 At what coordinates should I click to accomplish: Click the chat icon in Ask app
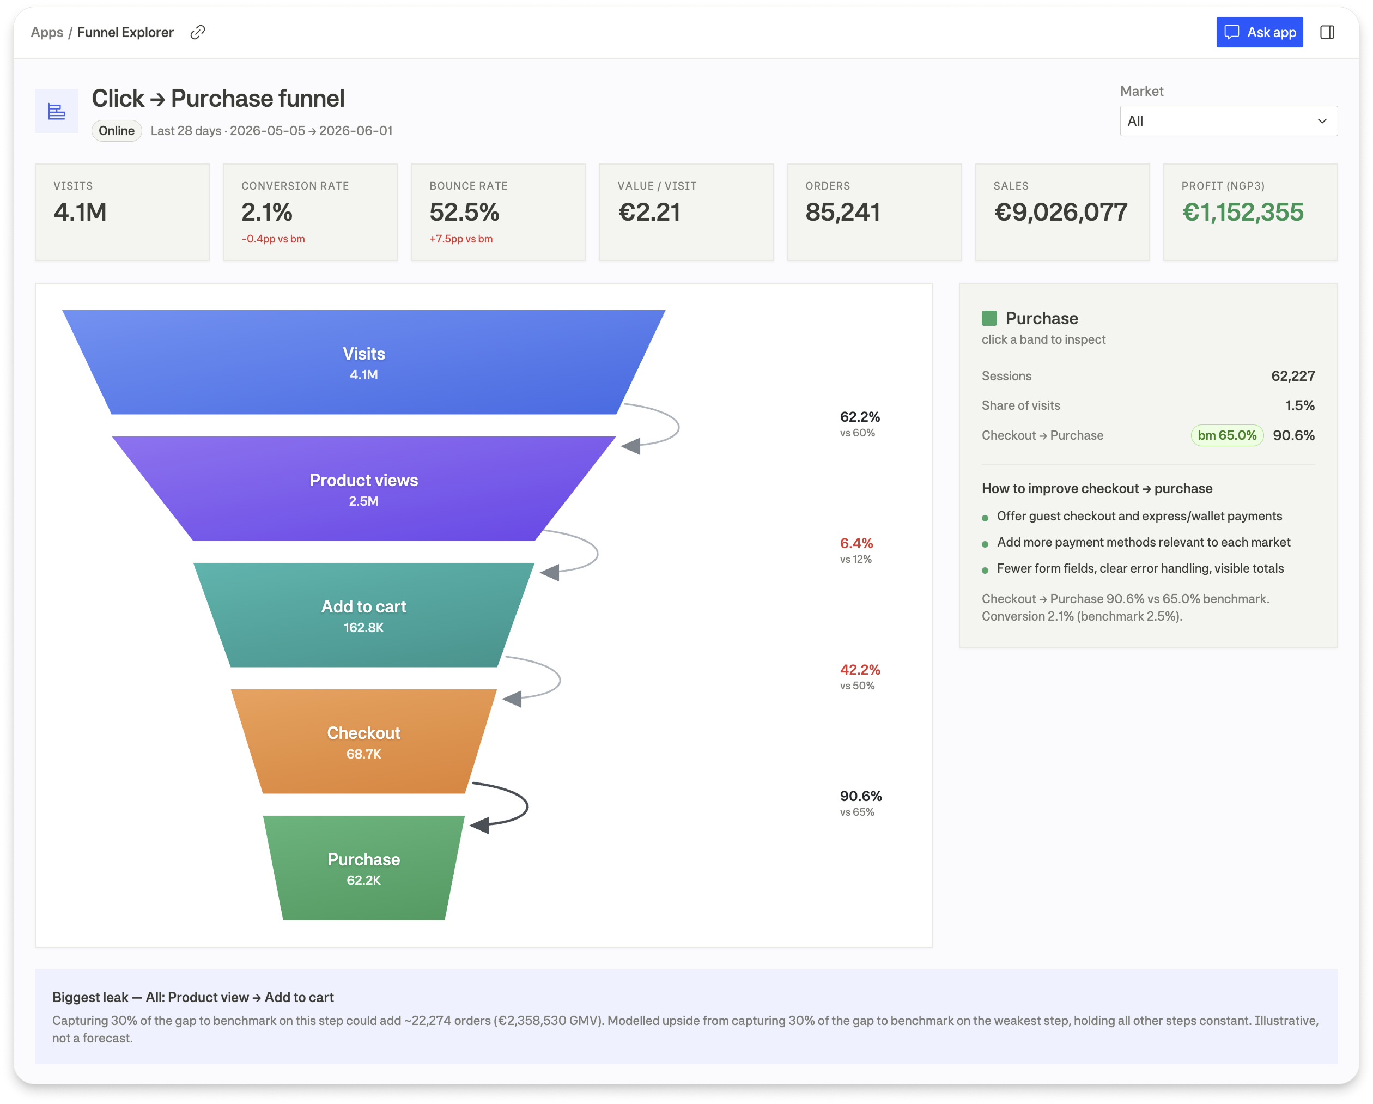tap(1232, 32)
